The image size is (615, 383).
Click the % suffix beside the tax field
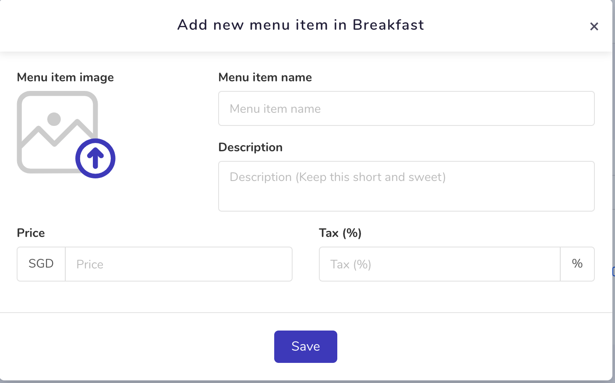click(x=577, y=264)
